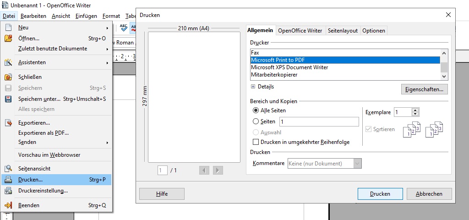This screenshot has width=469, height=220.
Task: Click the Beenden exit icon
Action: pos(8,205)
